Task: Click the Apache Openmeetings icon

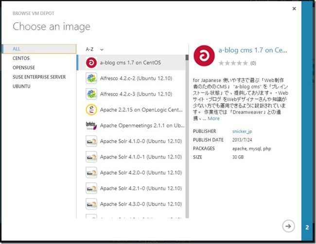Action: pos(91,126)
